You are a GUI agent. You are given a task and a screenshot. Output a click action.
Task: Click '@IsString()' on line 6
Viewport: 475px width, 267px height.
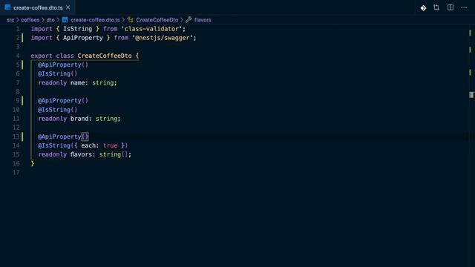(58, 73)
